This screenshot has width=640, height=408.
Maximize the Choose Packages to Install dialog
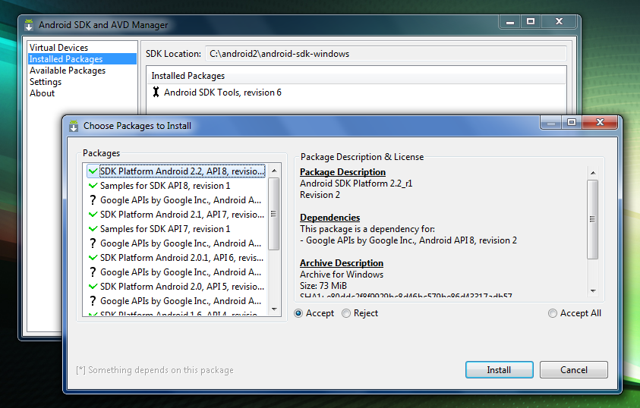572,122
